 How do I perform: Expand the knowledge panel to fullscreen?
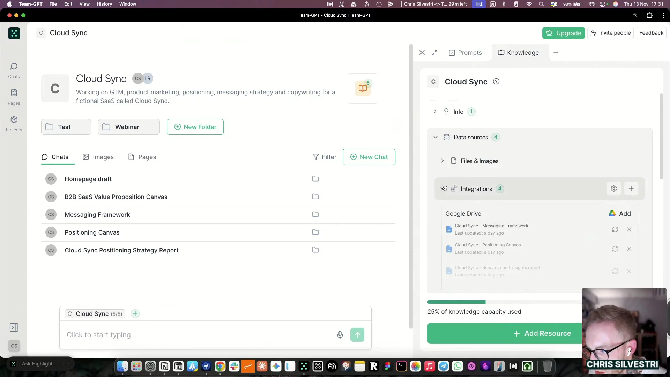[x=434, y=53]
